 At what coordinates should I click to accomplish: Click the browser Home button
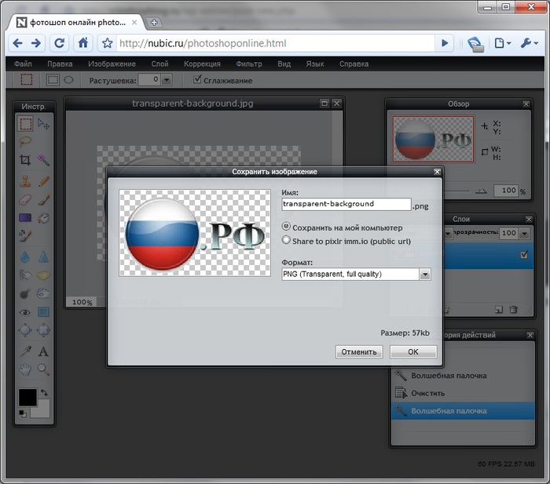click(x=82, y=43)
